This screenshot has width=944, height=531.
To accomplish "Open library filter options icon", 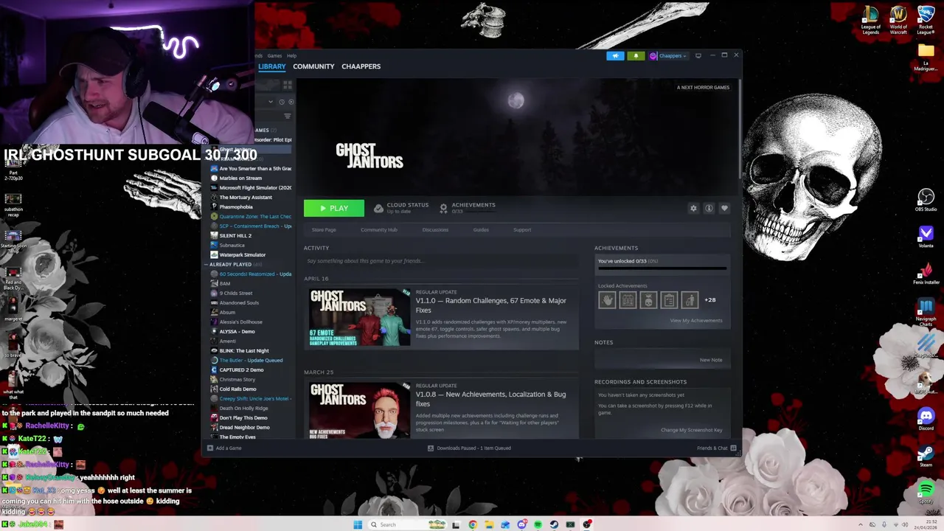I will (288, 116).
